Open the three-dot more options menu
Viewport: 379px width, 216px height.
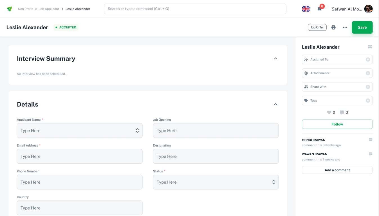(345, 27)
